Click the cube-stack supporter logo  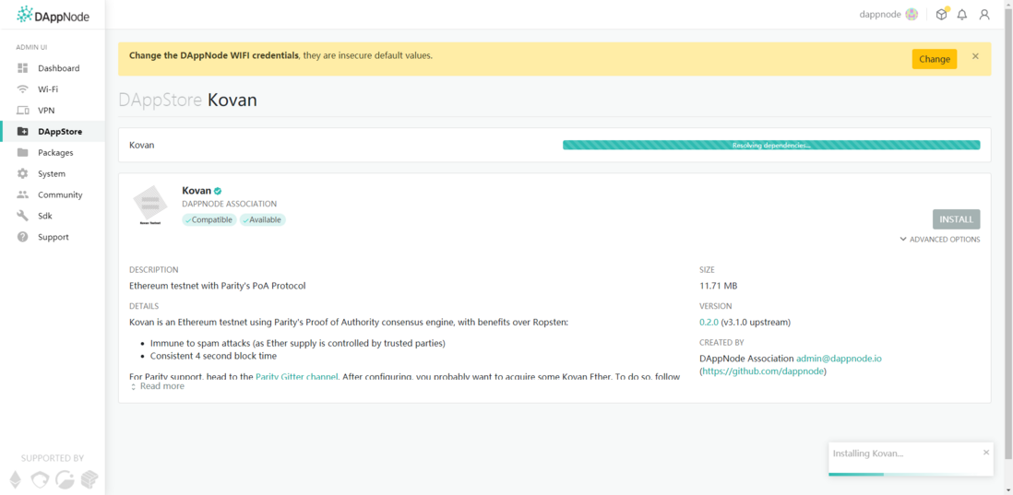89,478
